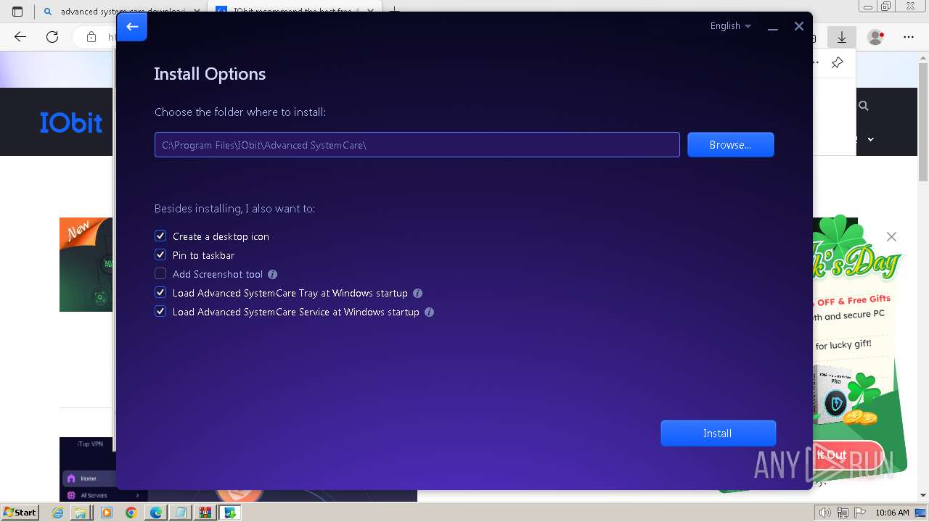This screenshot has height=522, width=929.
Task: Open File Explorer folder icon in taskbar
Action: tap(81, 513)
